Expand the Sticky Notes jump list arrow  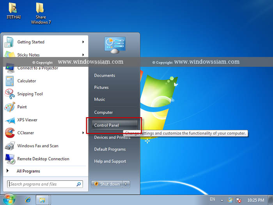click(x=83, y=55)
